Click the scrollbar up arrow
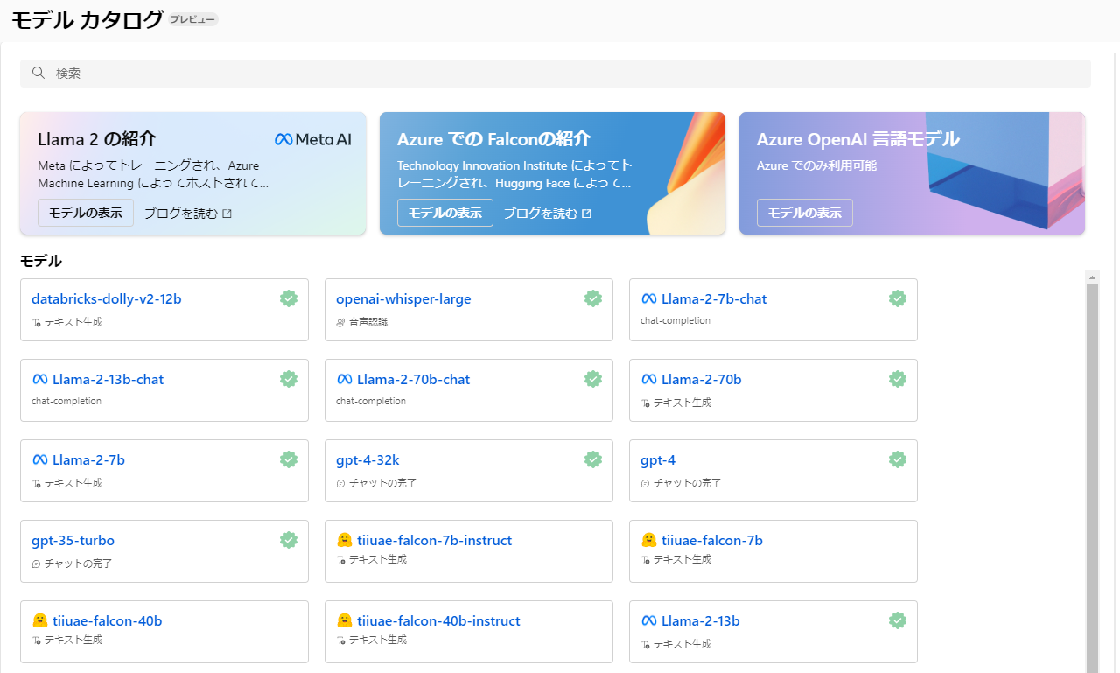 coord(1092,277)
